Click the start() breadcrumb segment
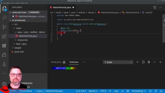 149,13
